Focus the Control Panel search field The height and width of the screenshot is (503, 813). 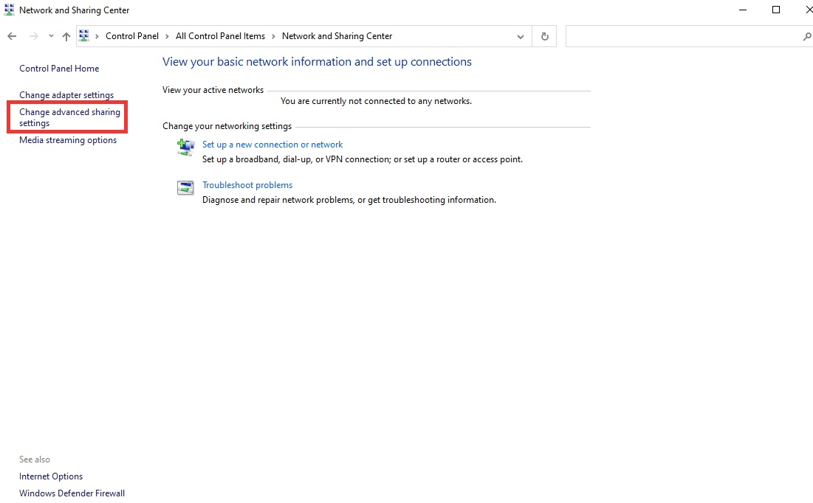[683, 36]
